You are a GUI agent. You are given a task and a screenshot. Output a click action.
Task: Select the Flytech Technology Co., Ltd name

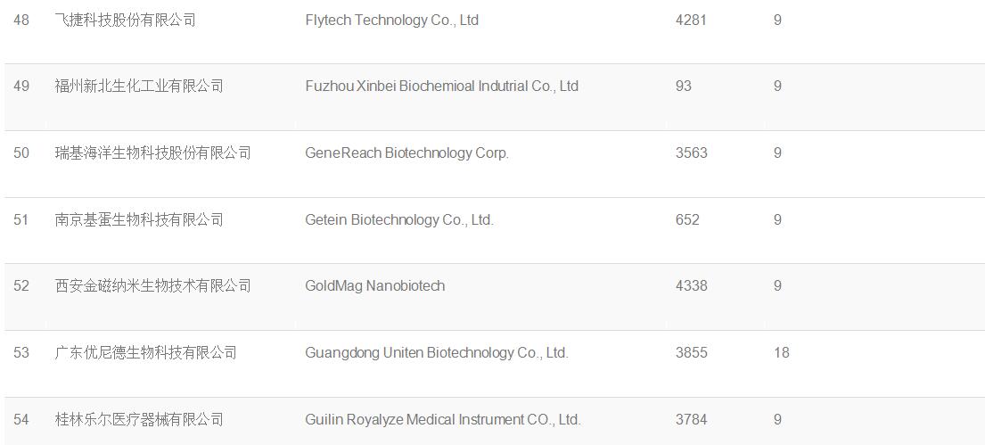(392, 21)
